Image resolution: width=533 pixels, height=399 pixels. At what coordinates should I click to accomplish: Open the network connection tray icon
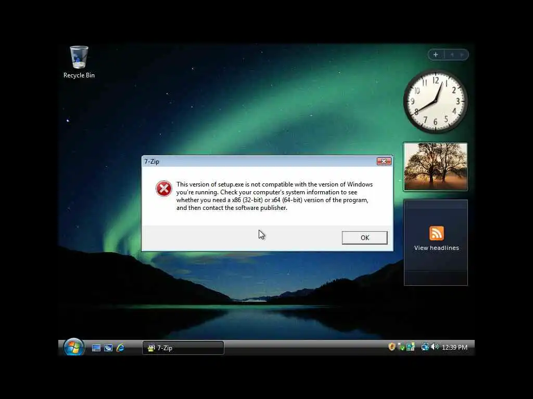[425, 347]
